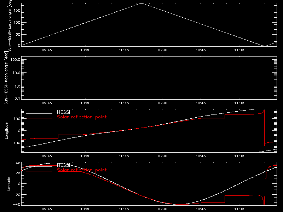Click the Sun-HESSI-Moon angle axis label
The image size is (283, 212).
(6, 78)
